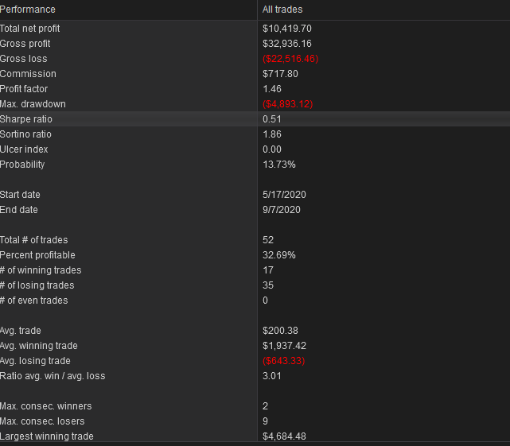Click the Max. drawdown value ($4,893.12)
The image size is (510, 446).
pyautogui.click(x=288, y=104)
